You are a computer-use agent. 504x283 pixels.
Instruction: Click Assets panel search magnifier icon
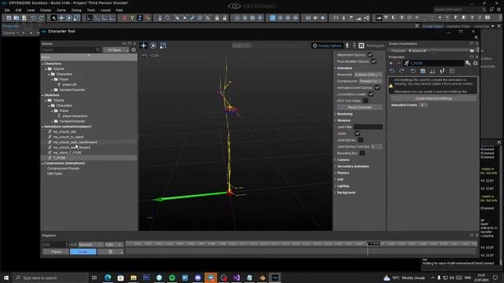[x=98, y=50]
